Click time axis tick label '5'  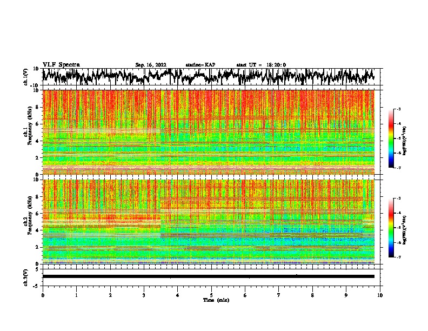tap(211, 295)
